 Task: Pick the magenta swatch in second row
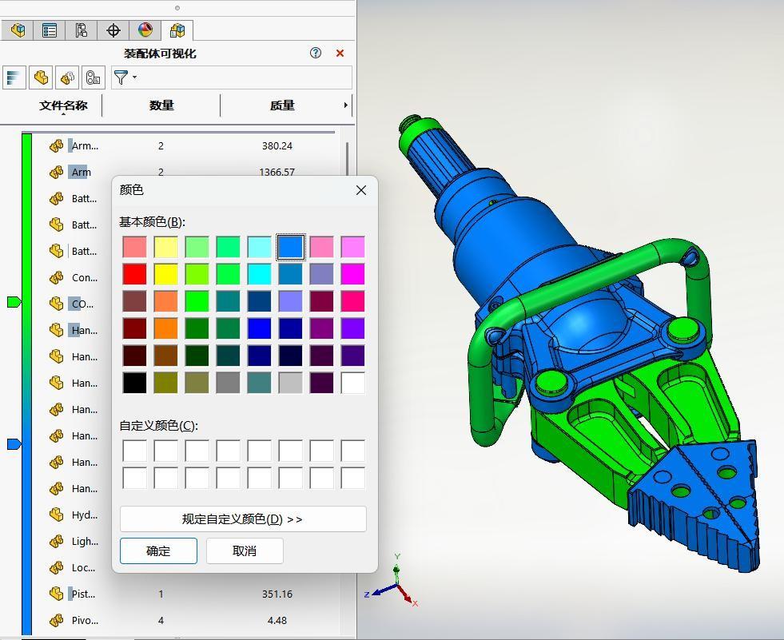coord(352,274)
